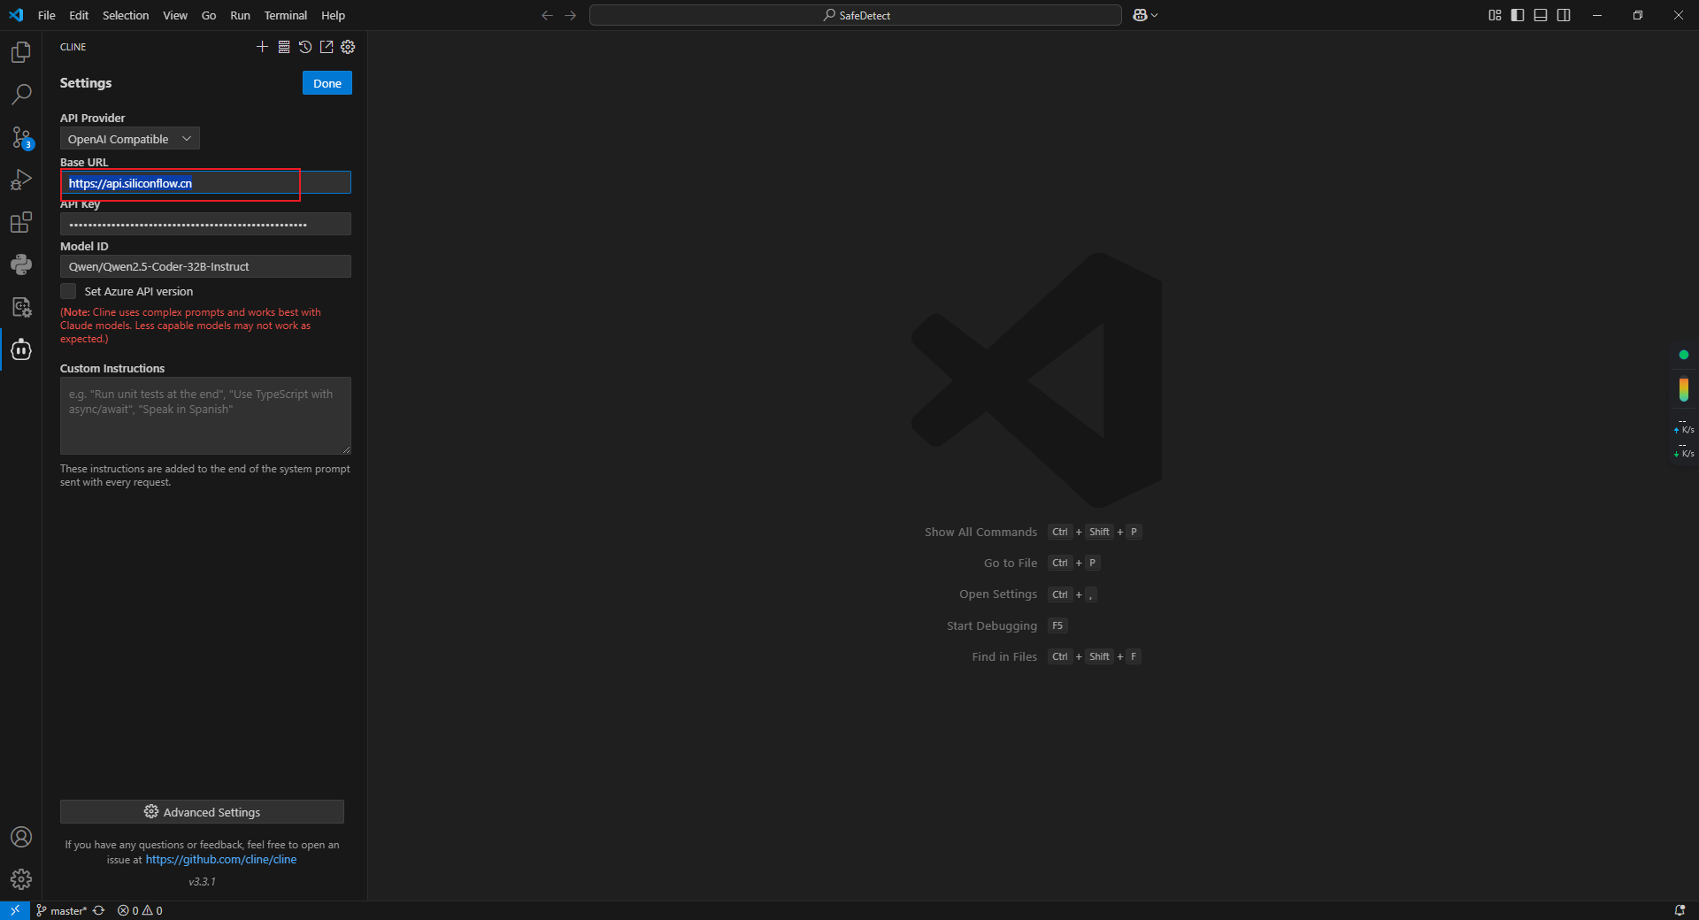Open Run and Debug view
Image resolution: width=1699 pixels, height=920 pixels.
[21, 180]
